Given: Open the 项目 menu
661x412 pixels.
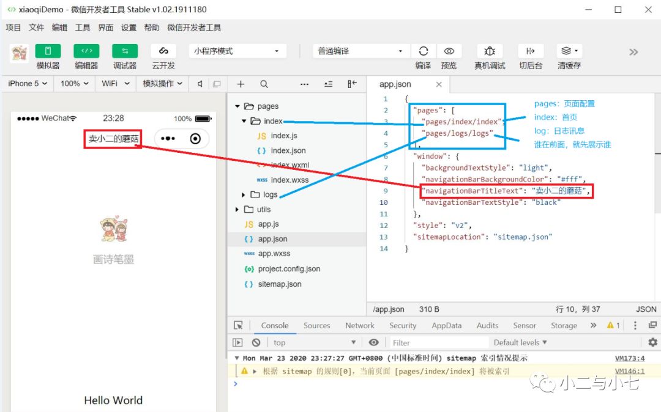Looking at the screenshot, I should (x=13, y=28).
